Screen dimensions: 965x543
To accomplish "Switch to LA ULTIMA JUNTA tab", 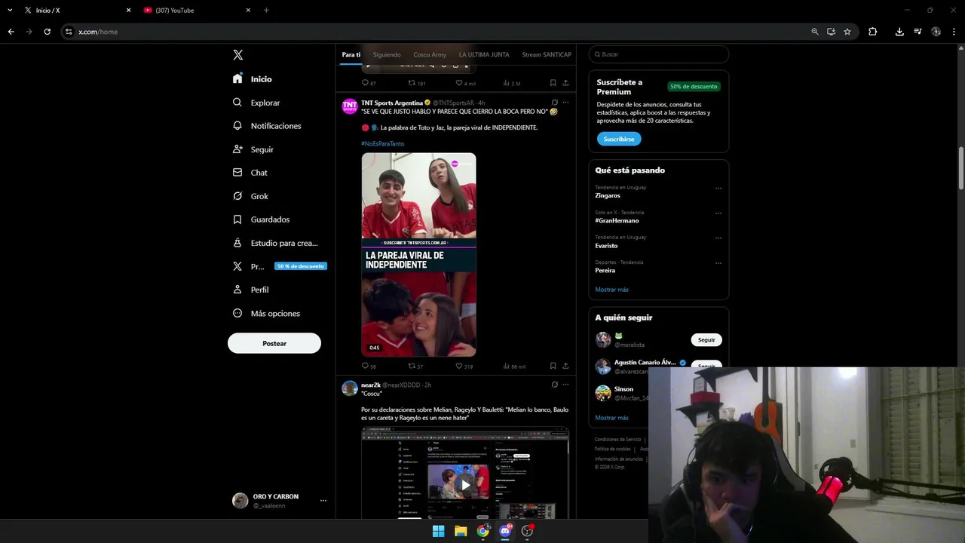I will pyautogui.click(x=484, y=54).
